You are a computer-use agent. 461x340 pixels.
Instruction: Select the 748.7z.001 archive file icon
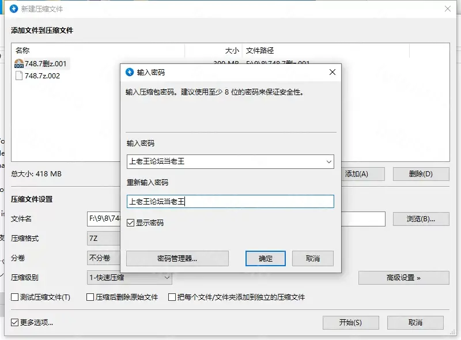click(19, 63)
